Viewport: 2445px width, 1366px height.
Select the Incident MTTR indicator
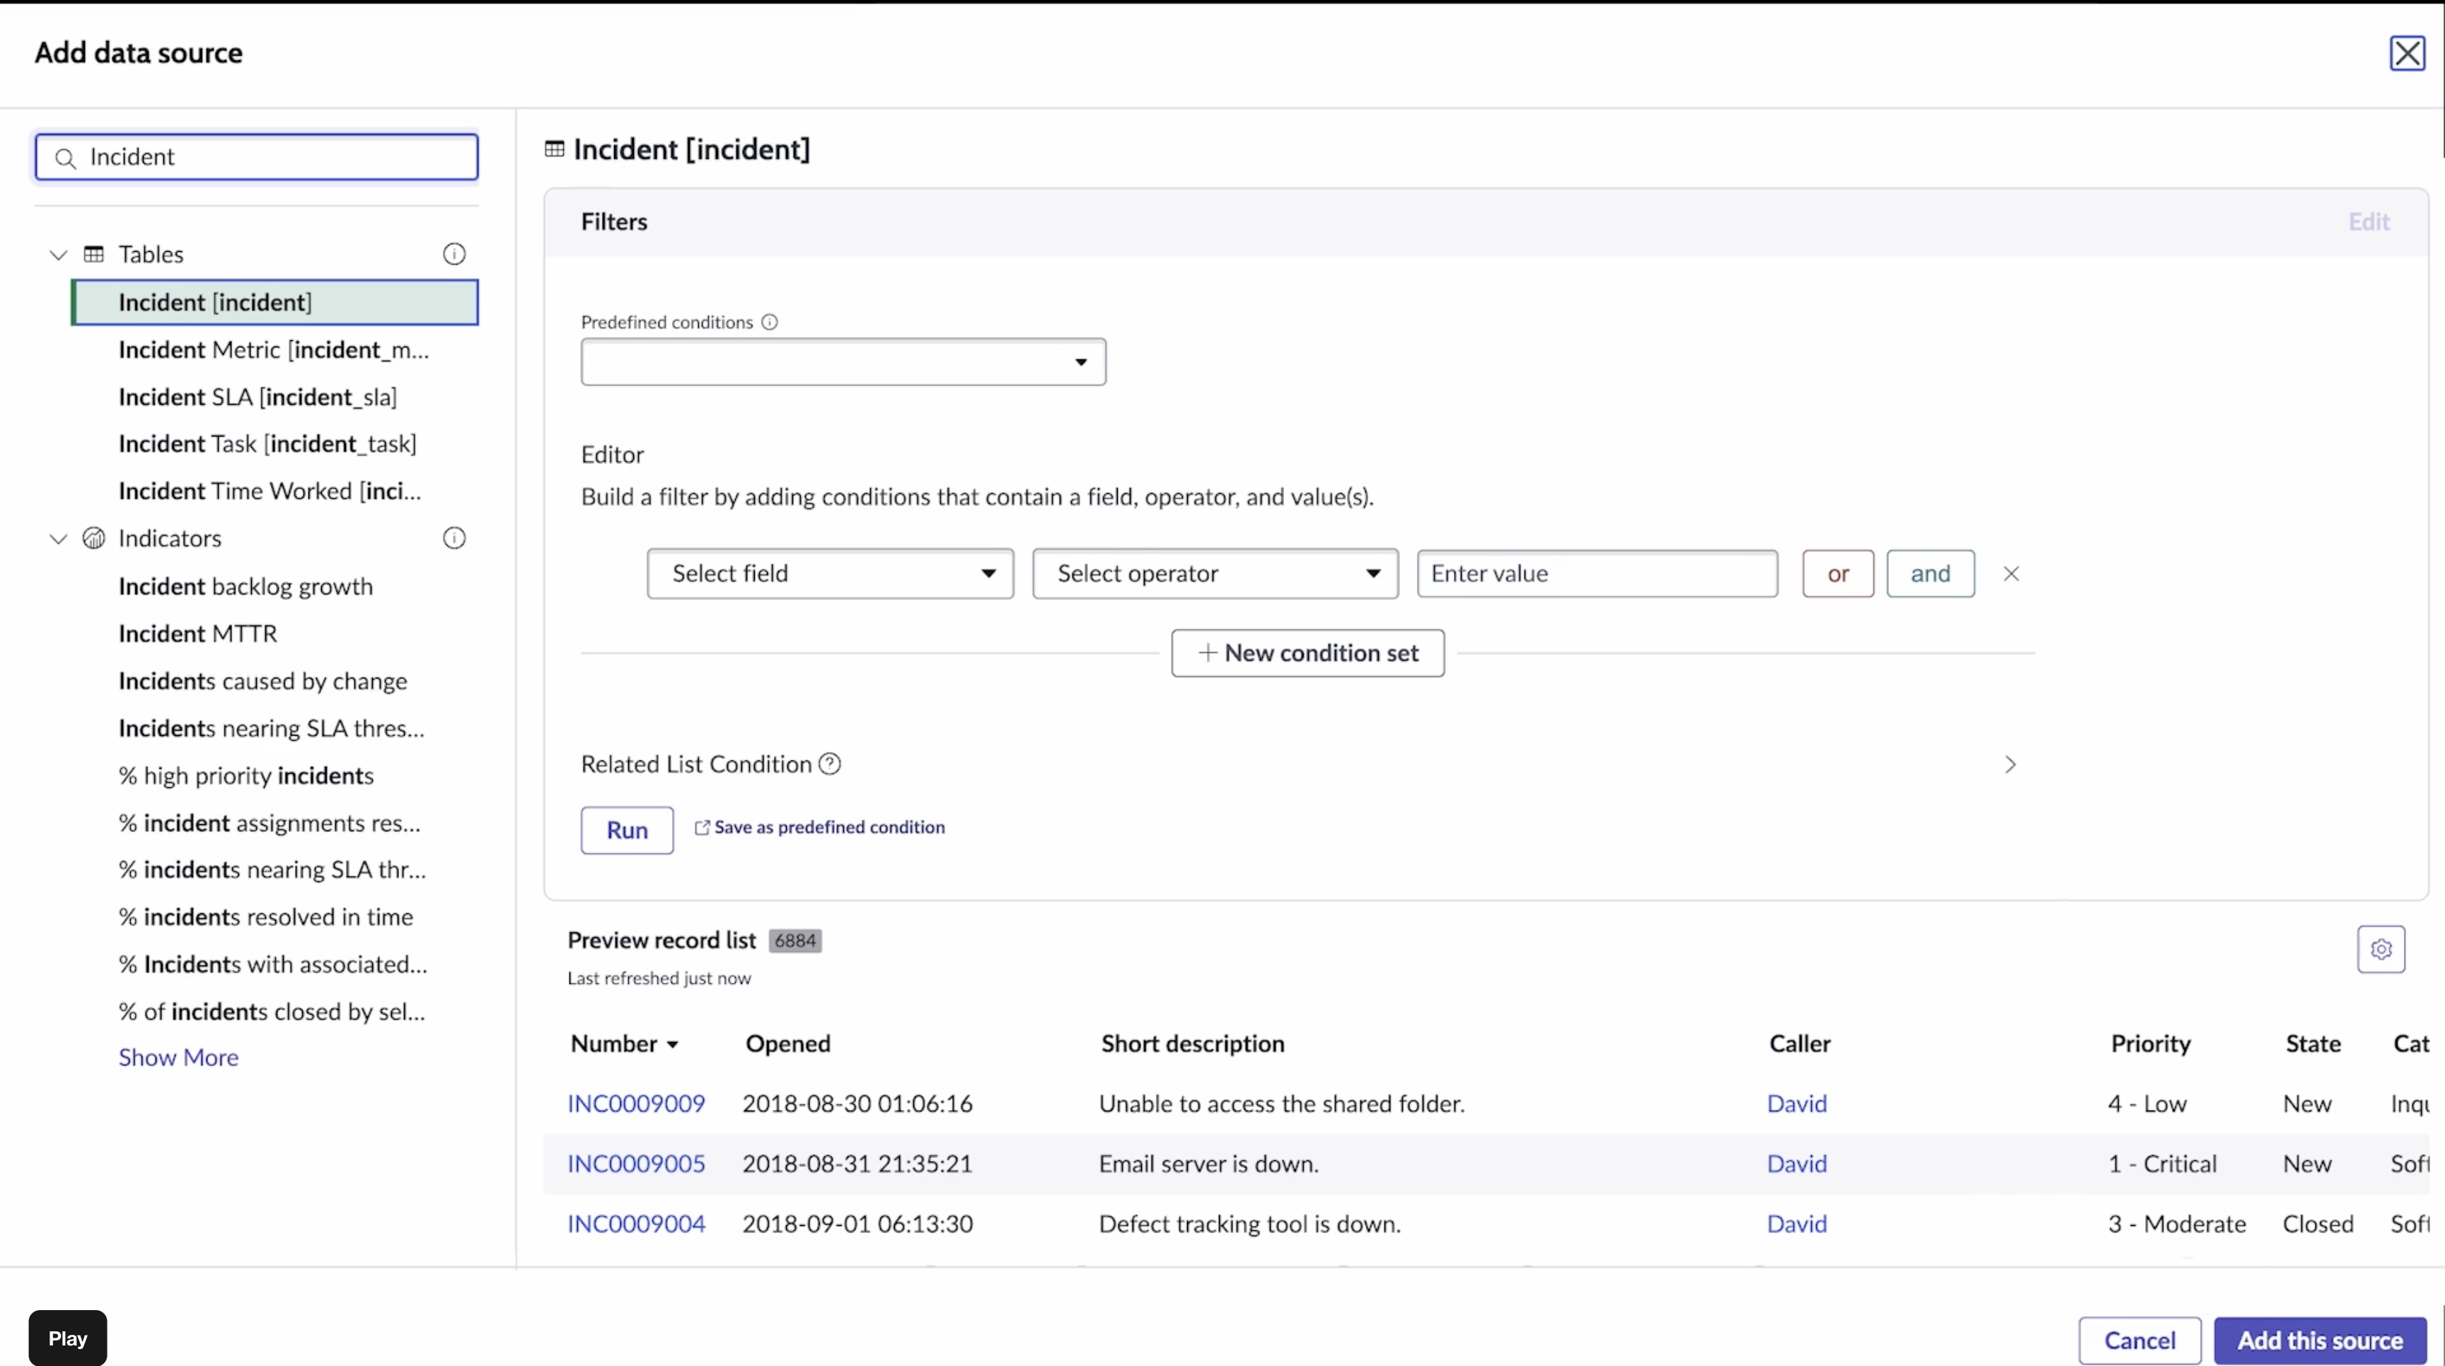[x=197, y=633]
